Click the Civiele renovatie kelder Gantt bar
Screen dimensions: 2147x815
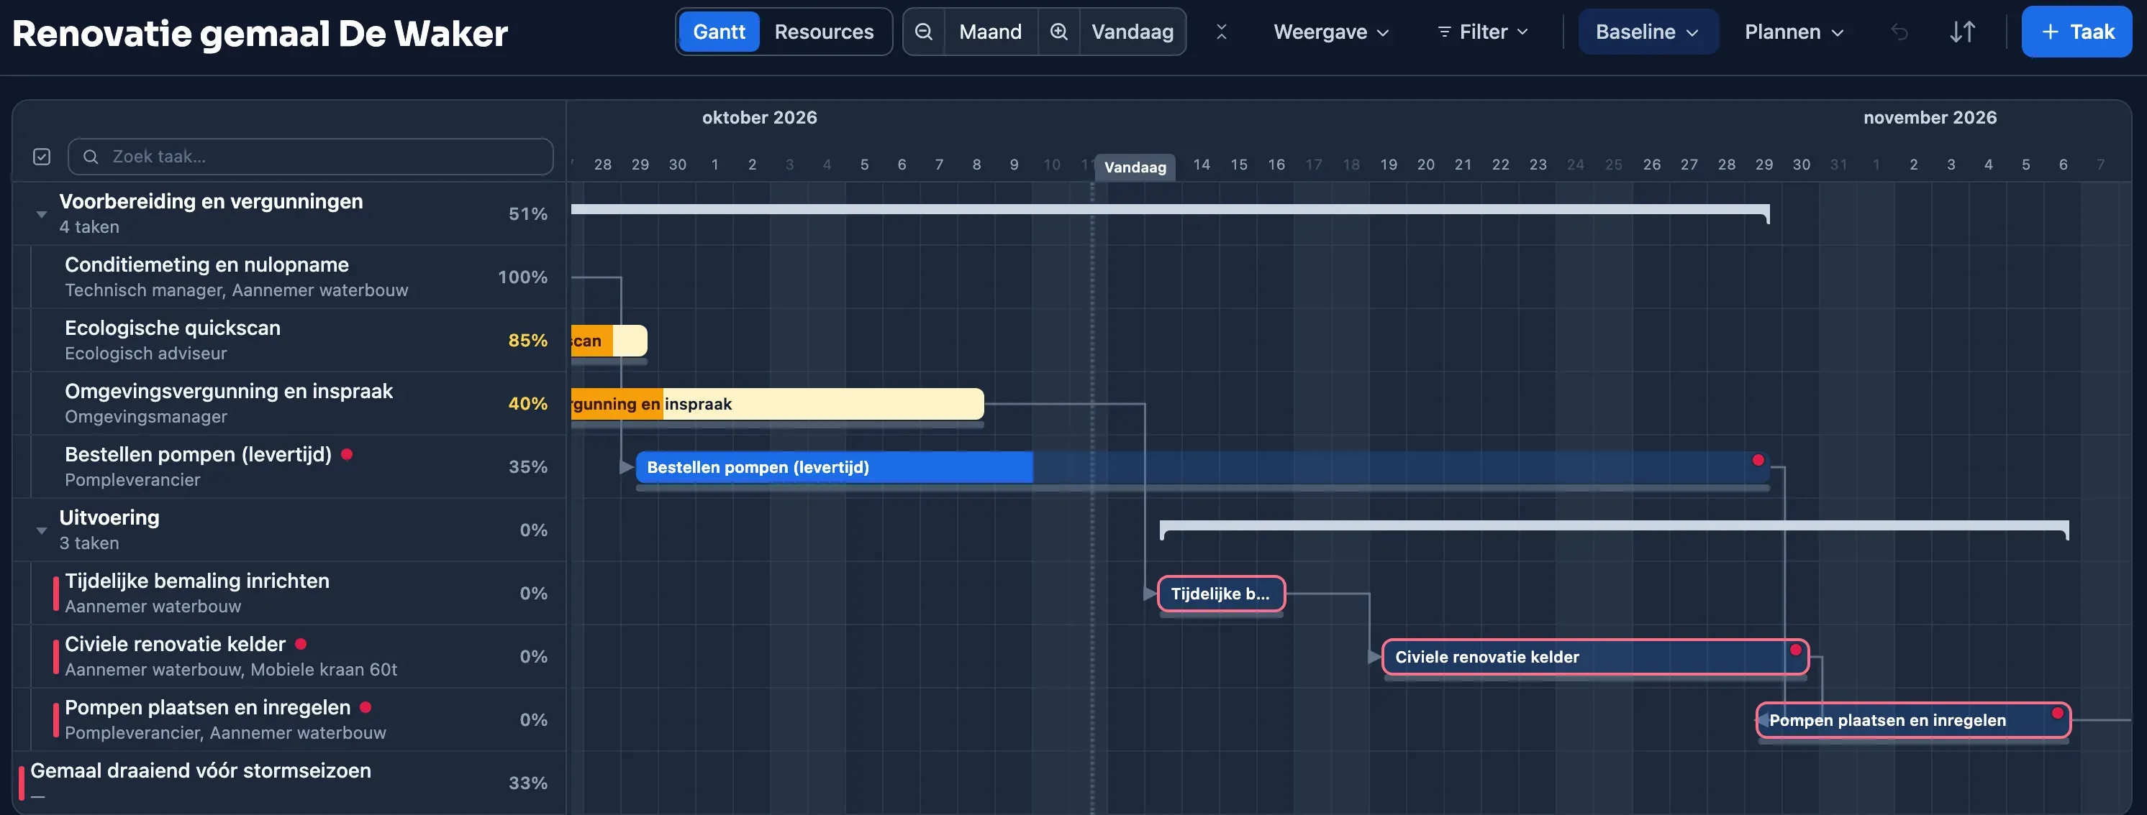tap(1595, 657)
